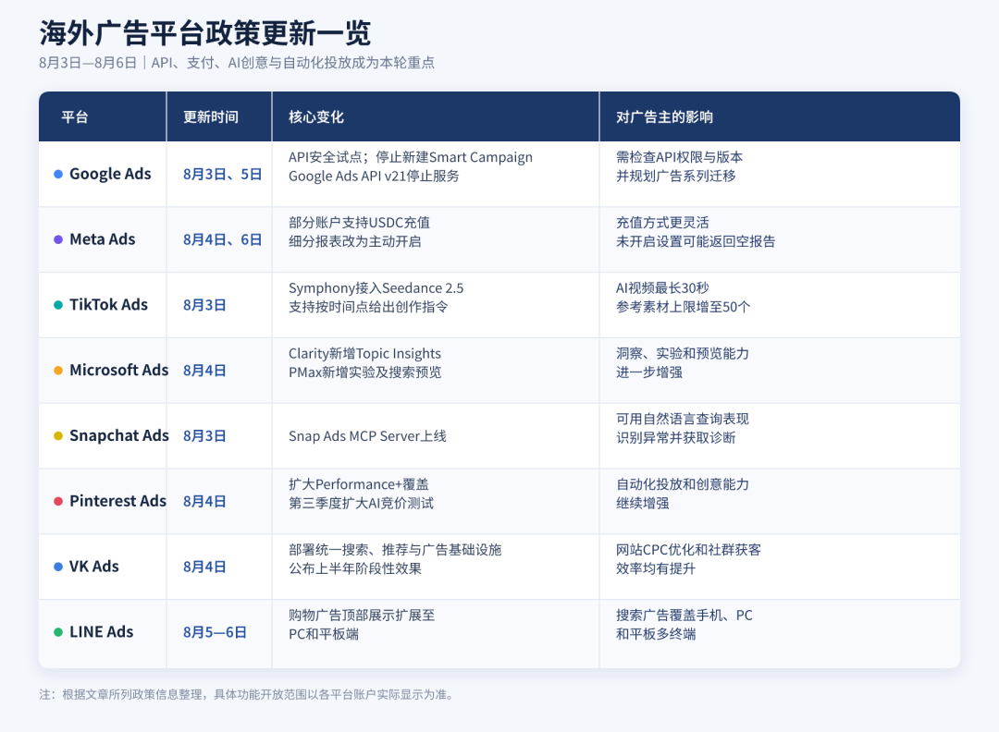Click the date 8月5—6日 for LINE Ads

coord(215,633)
